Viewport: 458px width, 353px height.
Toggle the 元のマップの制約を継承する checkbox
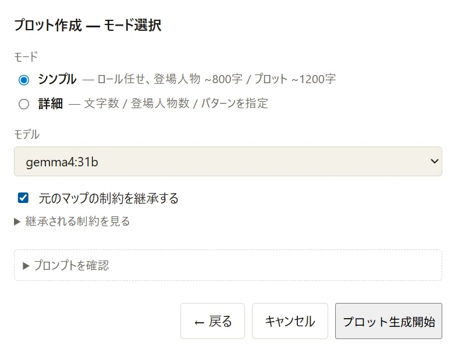(x=23, y=198)
